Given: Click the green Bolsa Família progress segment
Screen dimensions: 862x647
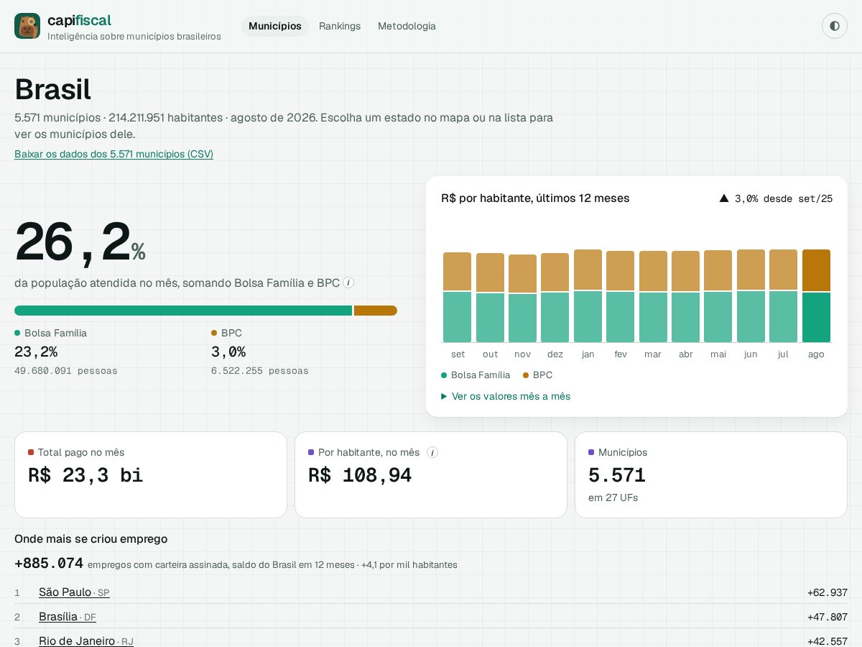Looking at the screenshot, I should [x=183, y=311].
